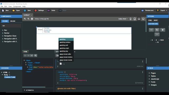Collapse the body tag node
This screenshot has height=95, width=169.
[26, 65]
